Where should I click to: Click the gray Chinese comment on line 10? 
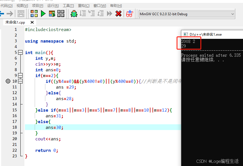coord(161,81)
